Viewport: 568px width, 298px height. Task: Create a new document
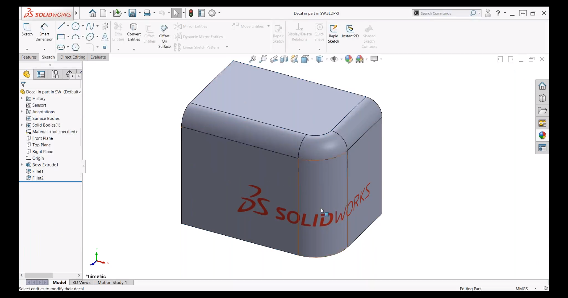103,13
